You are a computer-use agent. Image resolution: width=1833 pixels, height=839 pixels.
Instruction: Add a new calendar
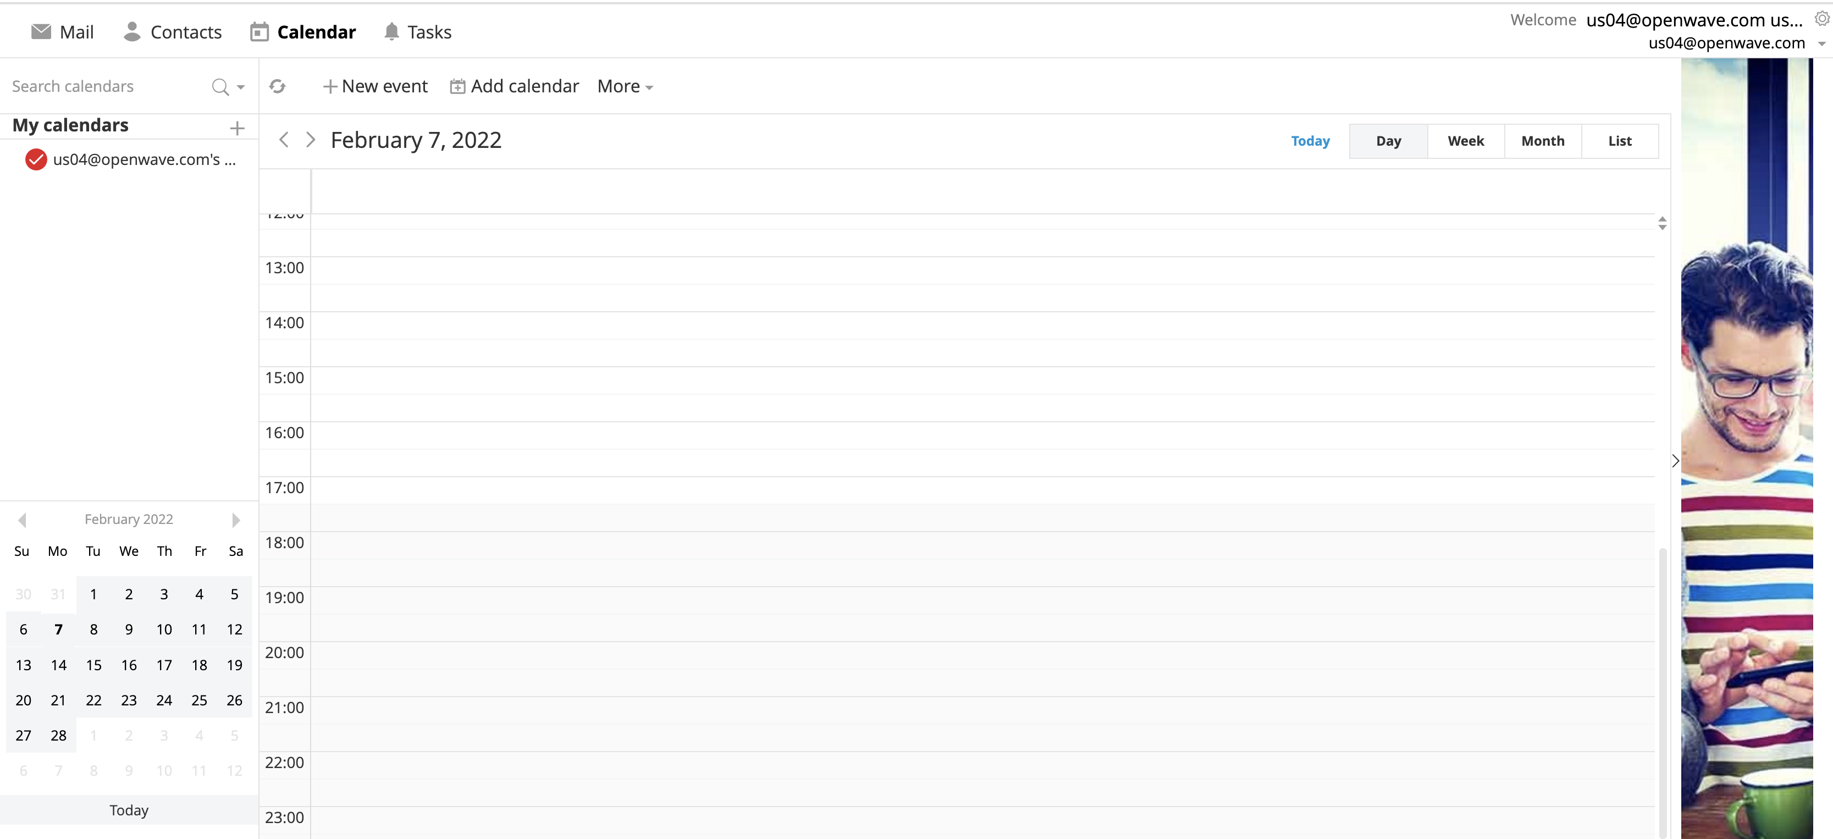point(514,85)
